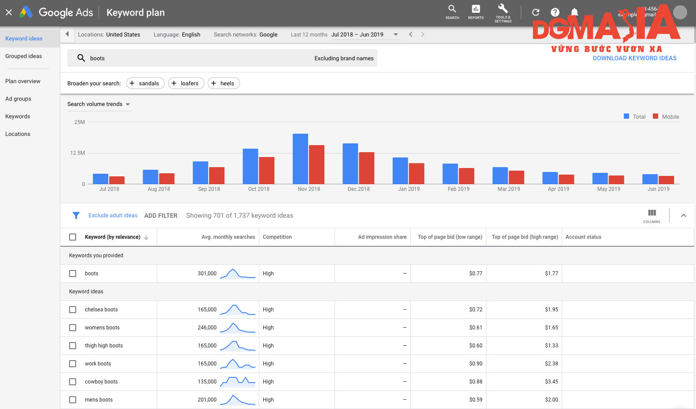
Task: Add sandals to broaden the search
Action: tap(145, 83)
